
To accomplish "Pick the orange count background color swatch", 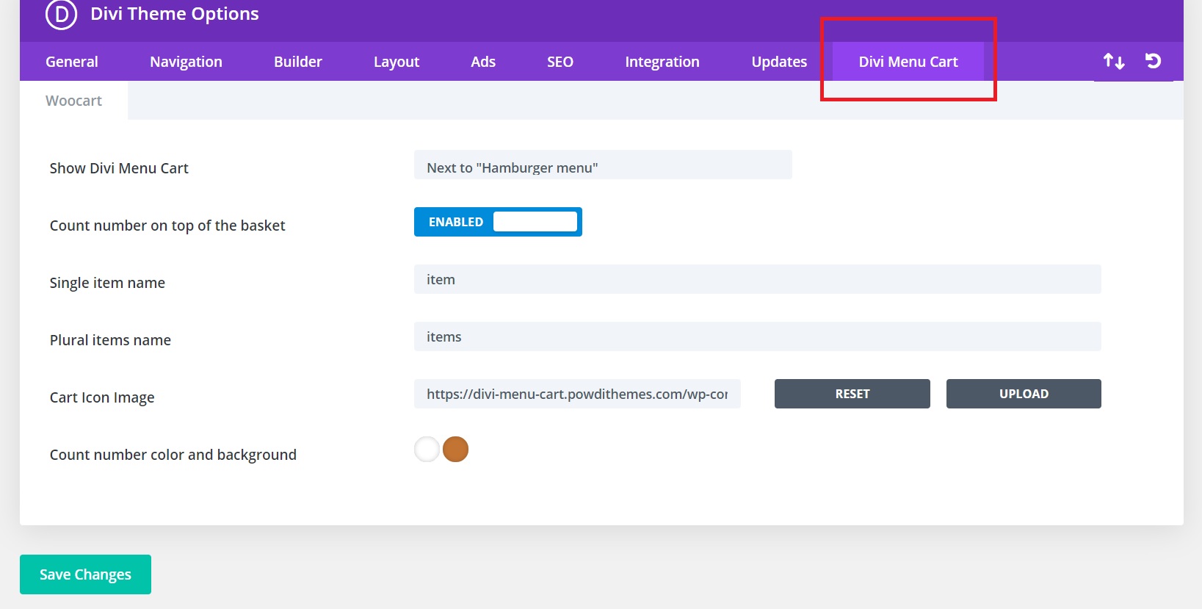I will (455, 449).
